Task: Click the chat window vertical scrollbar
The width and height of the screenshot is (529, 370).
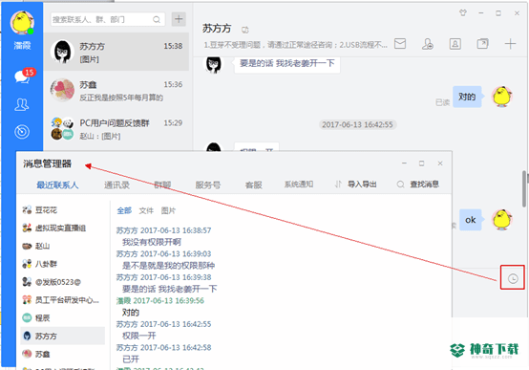Action: coord(524,189)
